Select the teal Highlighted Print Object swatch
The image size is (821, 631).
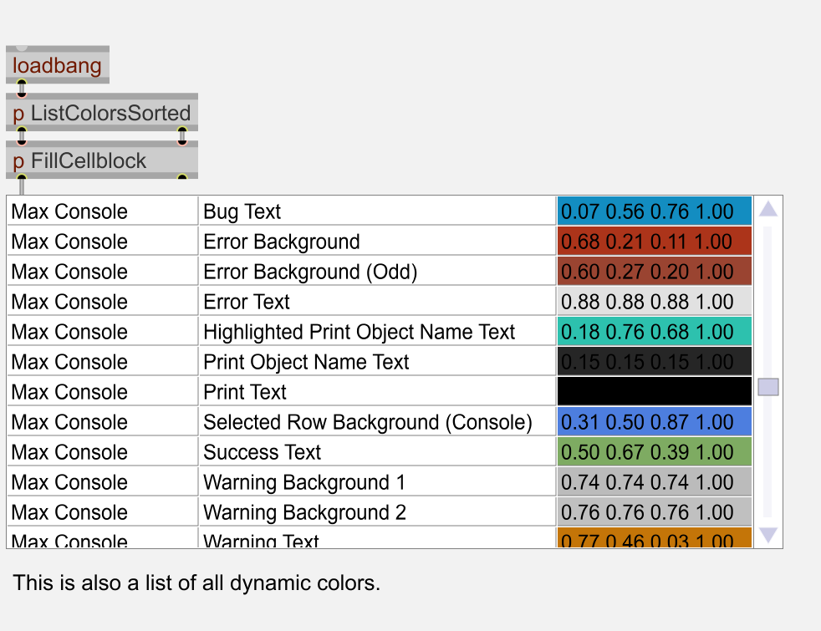[655, 332]
